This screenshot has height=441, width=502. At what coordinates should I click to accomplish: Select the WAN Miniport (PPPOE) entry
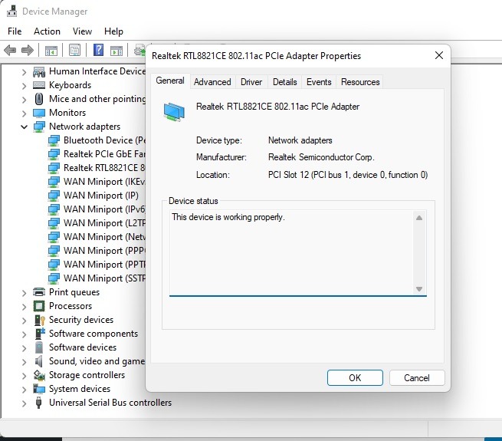104,251
